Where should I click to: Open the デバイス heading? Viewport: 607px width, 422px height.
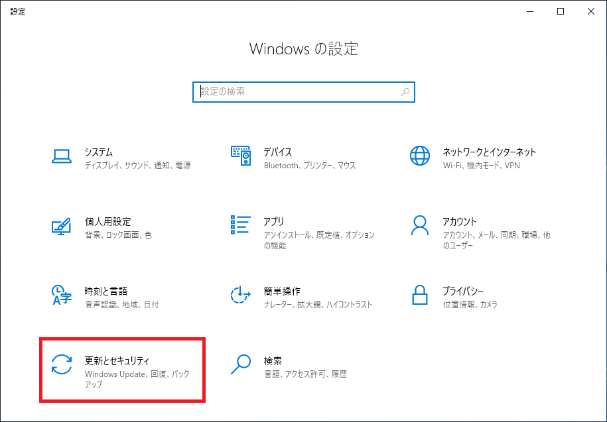coord(277,152)
